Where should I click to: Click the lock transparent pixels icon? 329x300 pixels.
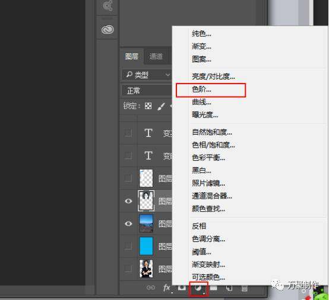(148, 106)
